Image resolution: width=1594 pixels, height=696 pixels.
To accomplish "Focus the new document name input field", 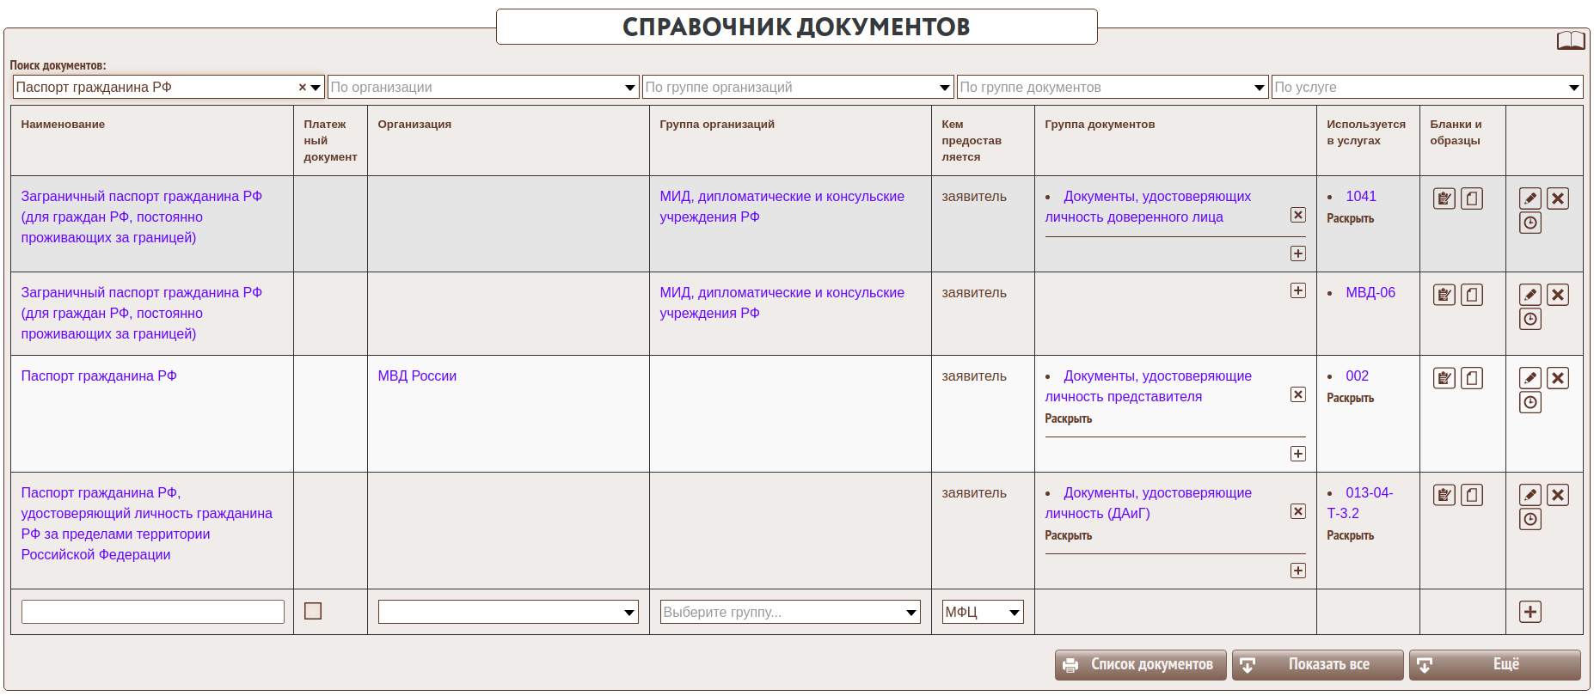I will (153, 612).
